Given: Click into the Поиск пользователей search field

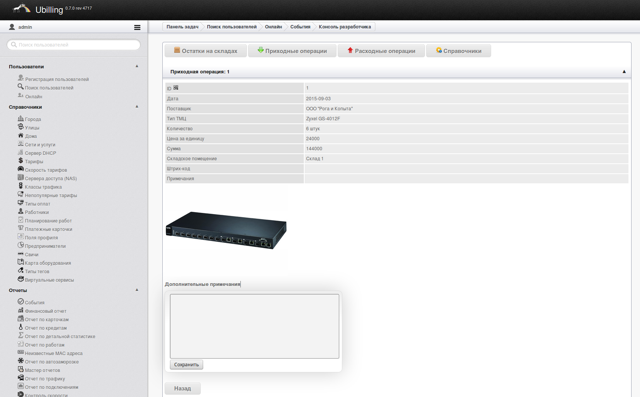Looking at the screenshot, I should click(x=74, y=45).
